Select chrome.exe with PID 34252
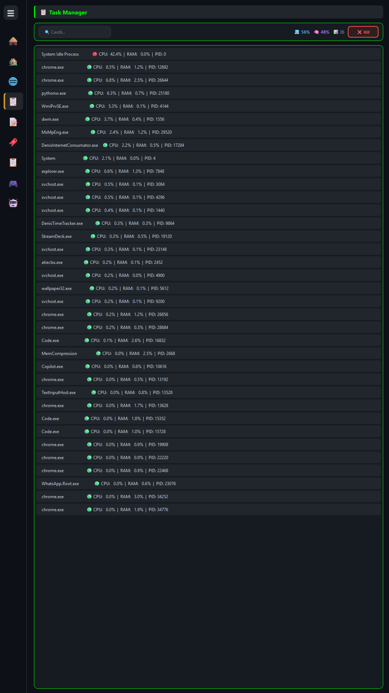 pos(209,497)
